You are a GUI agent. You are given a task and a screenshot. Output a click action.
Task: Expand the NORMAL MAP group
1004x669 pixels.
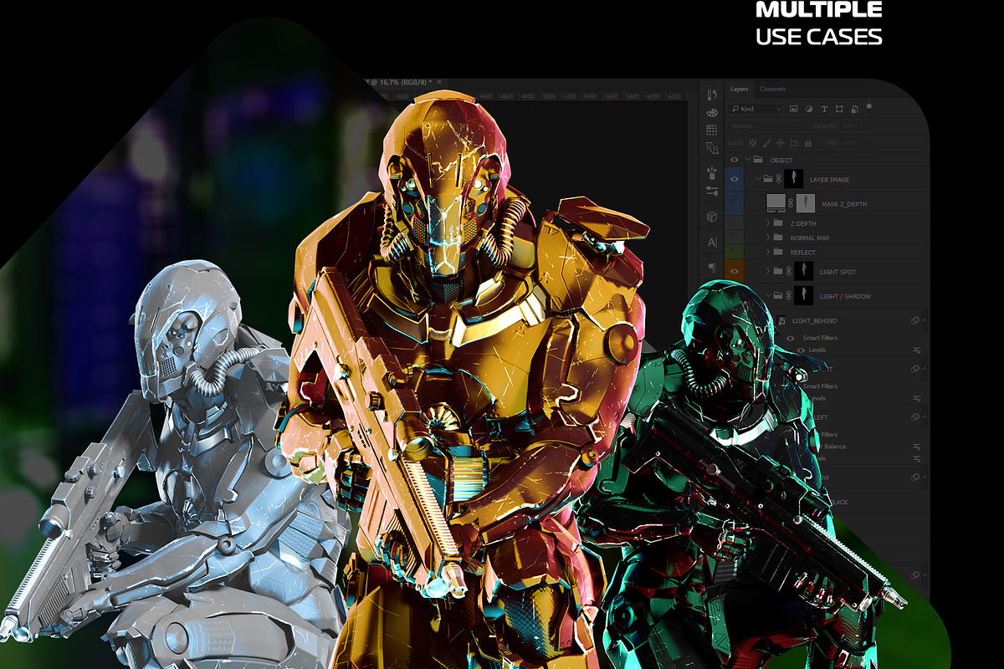click(768, 237)
